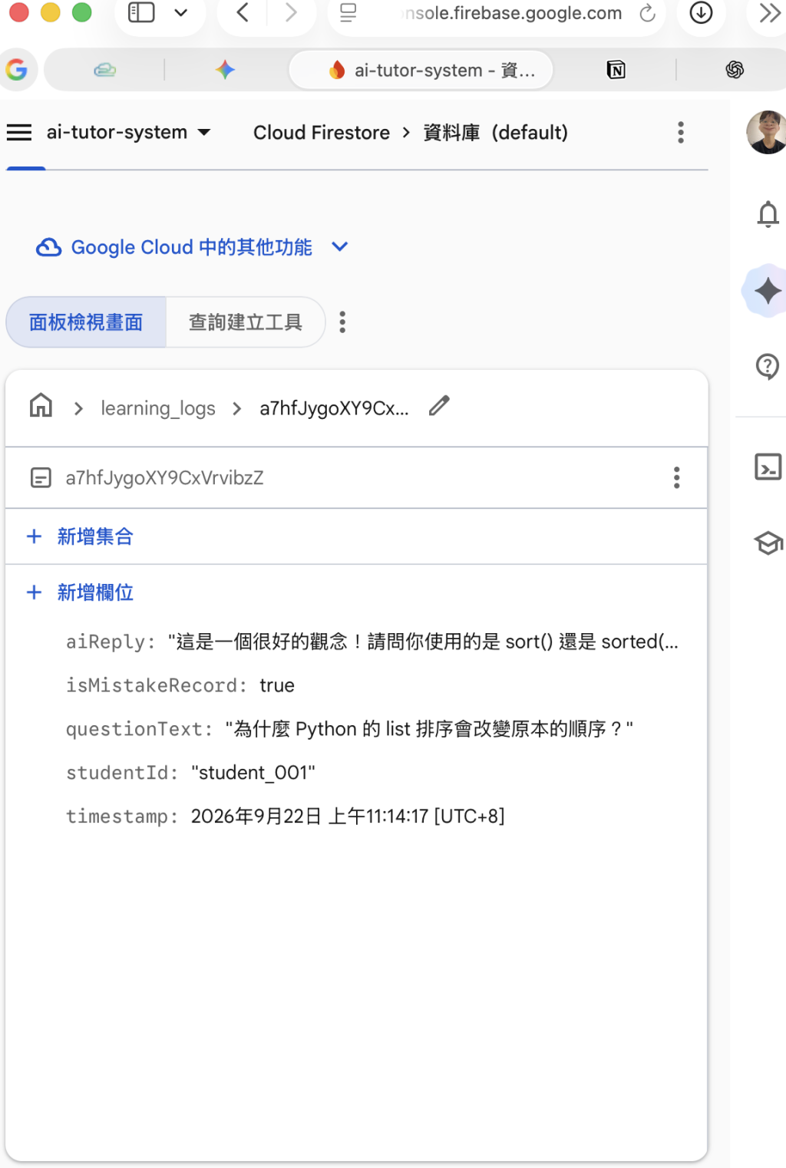Select the studentId "student_001" value
This screenshot has width=786, height=1168.
click(253, 773)
